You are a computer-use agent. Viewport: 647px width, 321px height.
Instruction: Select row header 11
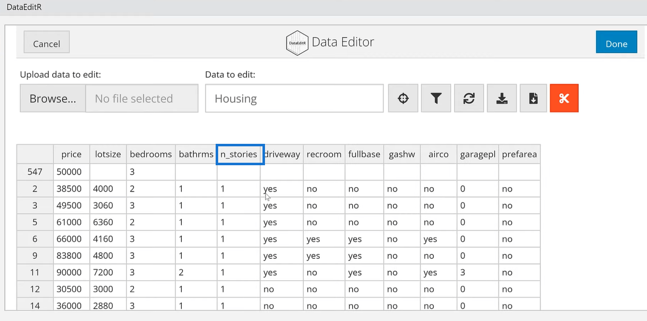point(35,272)
